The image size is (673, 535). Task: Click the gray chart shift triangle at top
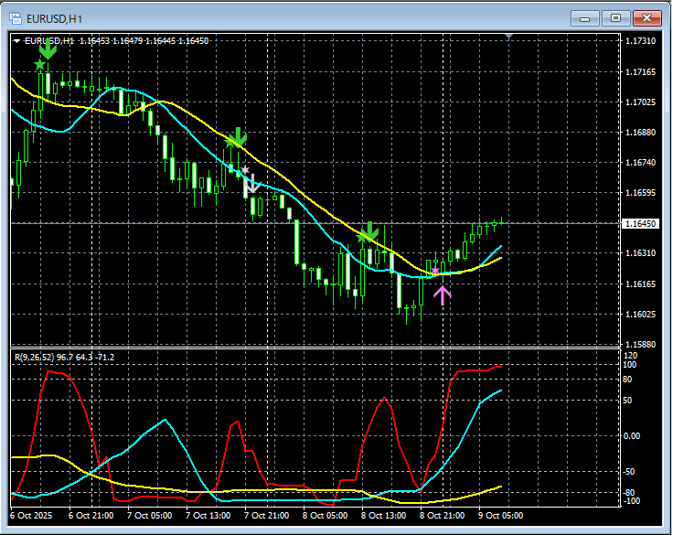pyautogui.click(x=510, y=37)
